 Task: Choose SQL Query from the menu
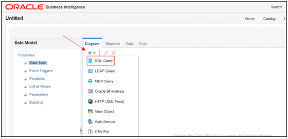click(104, 61)
